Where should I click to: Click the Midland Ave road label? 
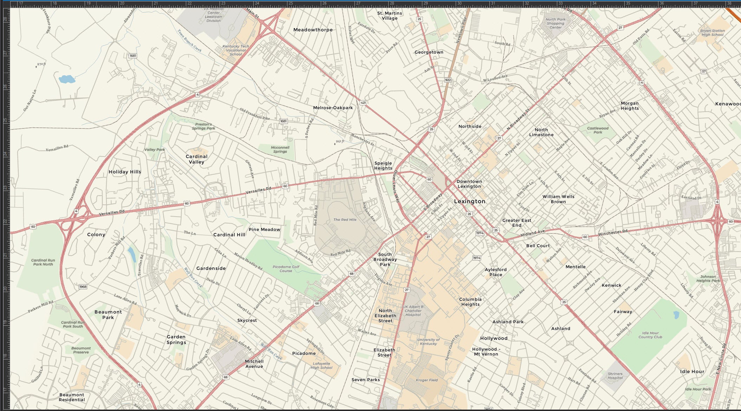[x=533, y=233]
